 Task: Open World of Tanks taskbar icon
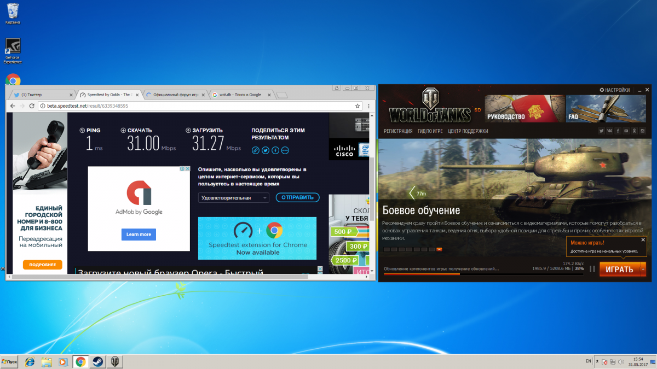click(115, 361)
